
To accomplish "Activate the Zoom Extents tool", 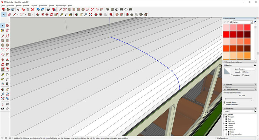I will [x=90, y=15].
